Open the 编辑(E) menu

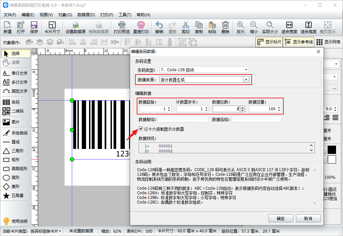point(28,15)
